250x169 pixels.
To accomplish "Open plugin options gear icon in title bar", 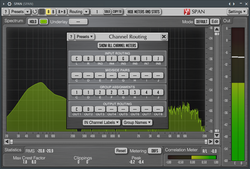I will coord(10,4).
